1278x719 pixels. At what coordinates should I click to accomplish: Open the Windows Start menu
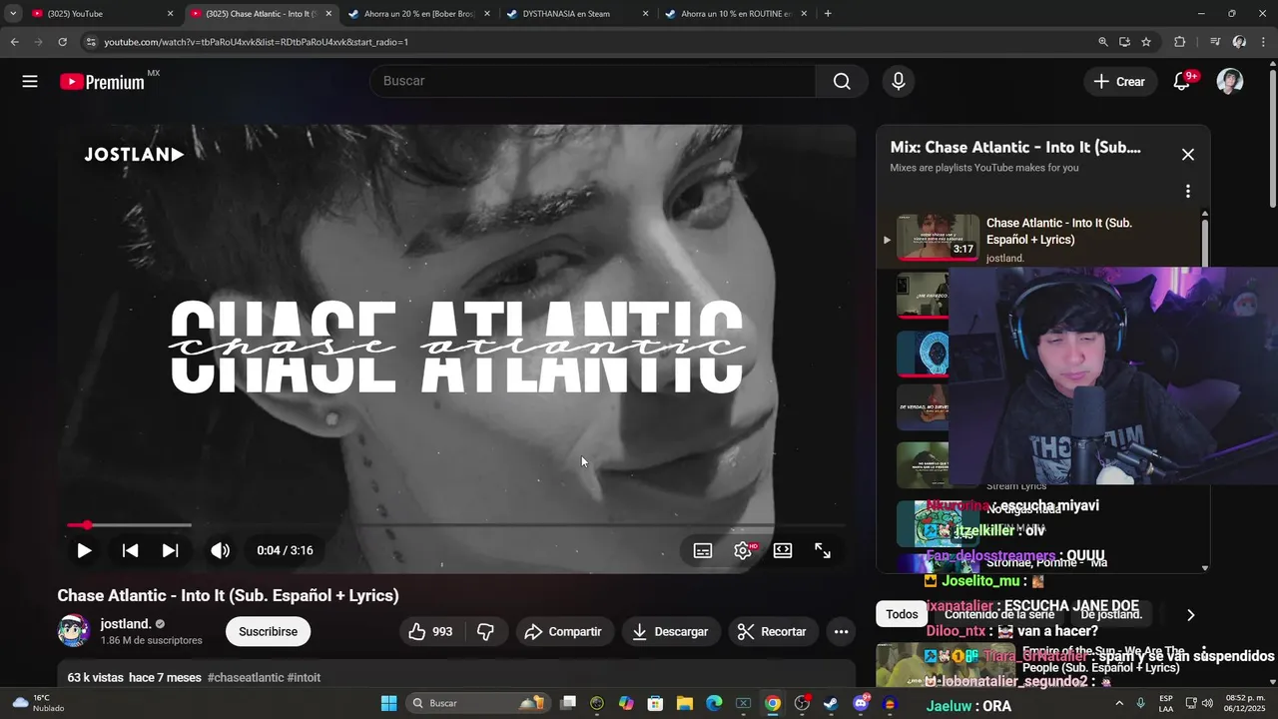click(x=388, y=703)
